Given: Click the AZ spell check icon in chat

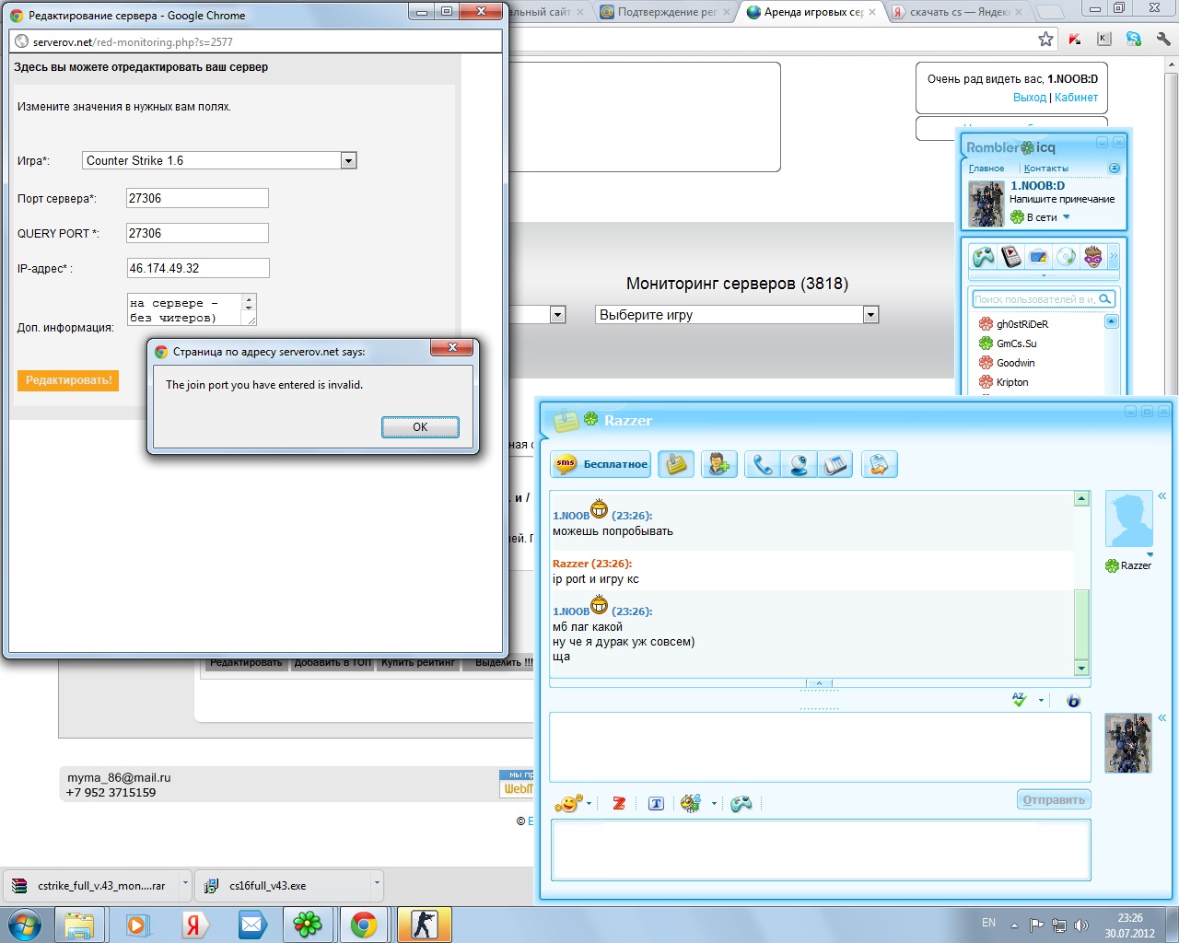Looking at the screenshot, I should (x=1019, y=700).
